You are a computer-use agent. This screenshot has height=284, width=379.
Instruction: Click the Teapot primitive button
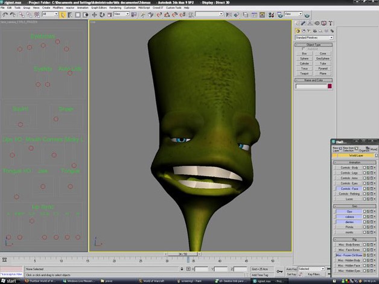305,73
